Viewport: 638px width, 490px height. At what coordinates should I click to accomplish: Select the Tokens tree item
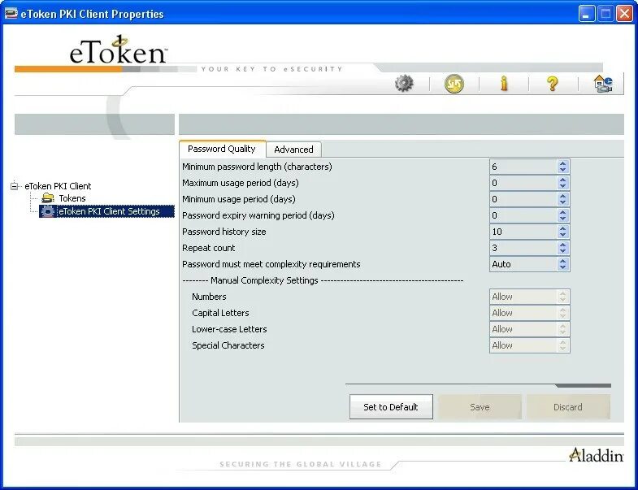(72, 198)
